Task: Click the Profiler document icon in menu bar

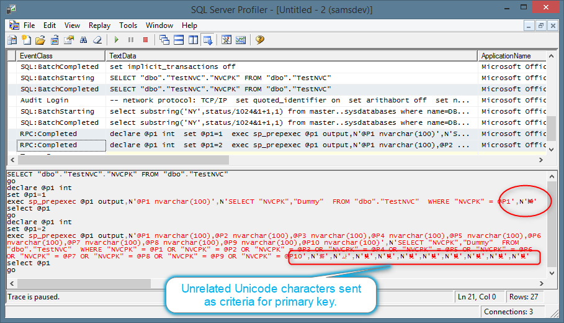Action: [x=14, y=25]
